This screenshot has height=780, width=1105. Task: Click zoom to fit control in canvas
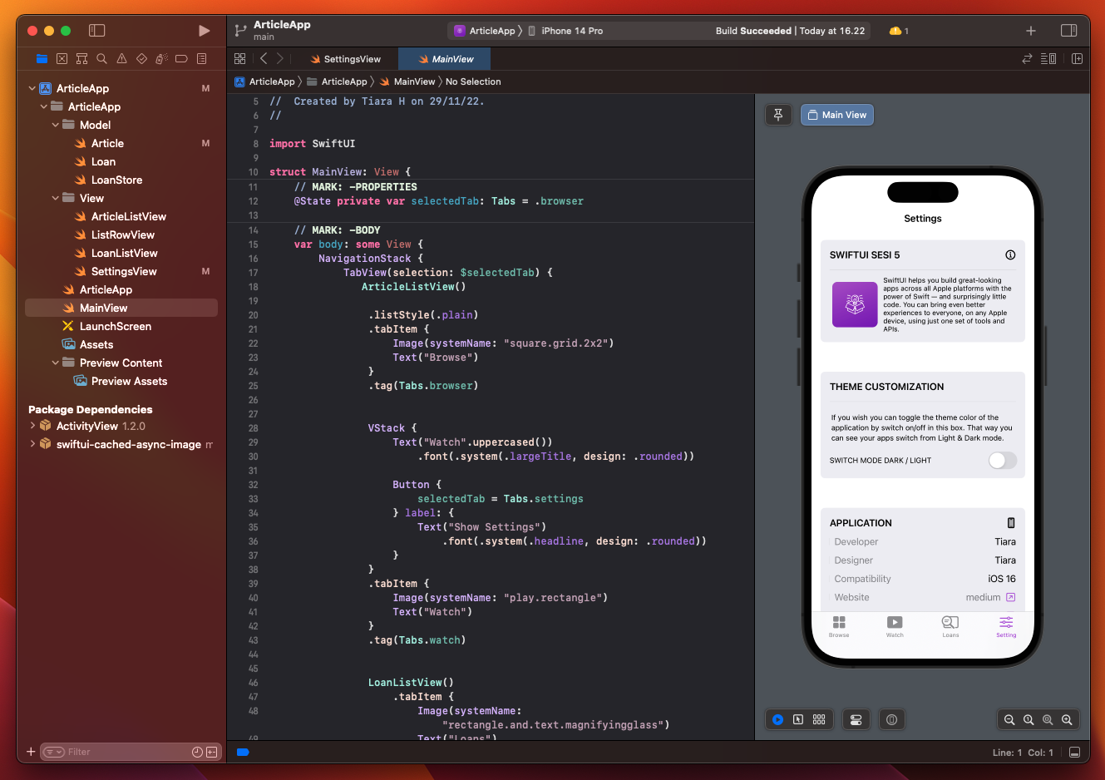(1048, 719)
